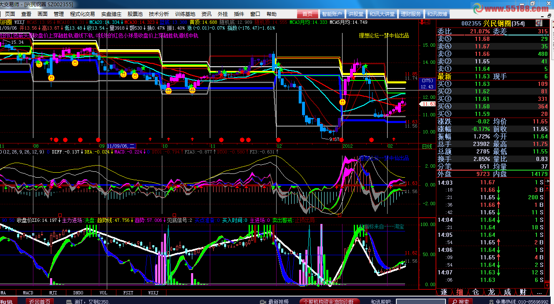Click the 总手 value 23902
Viewport: 554px width, 304px height.
coord(481,144)
